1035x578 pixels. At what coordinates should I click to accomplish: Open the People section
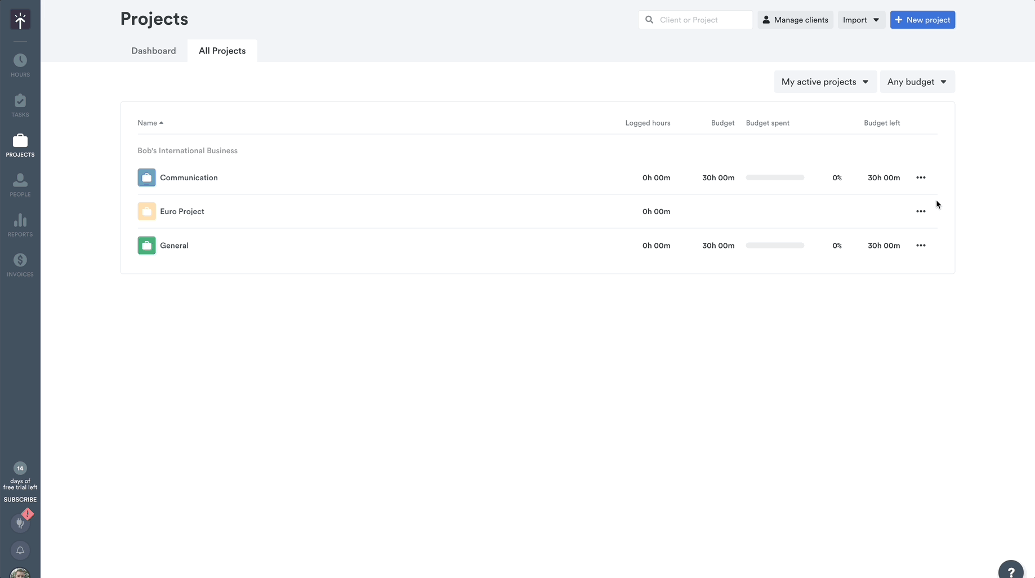point(20,184)
